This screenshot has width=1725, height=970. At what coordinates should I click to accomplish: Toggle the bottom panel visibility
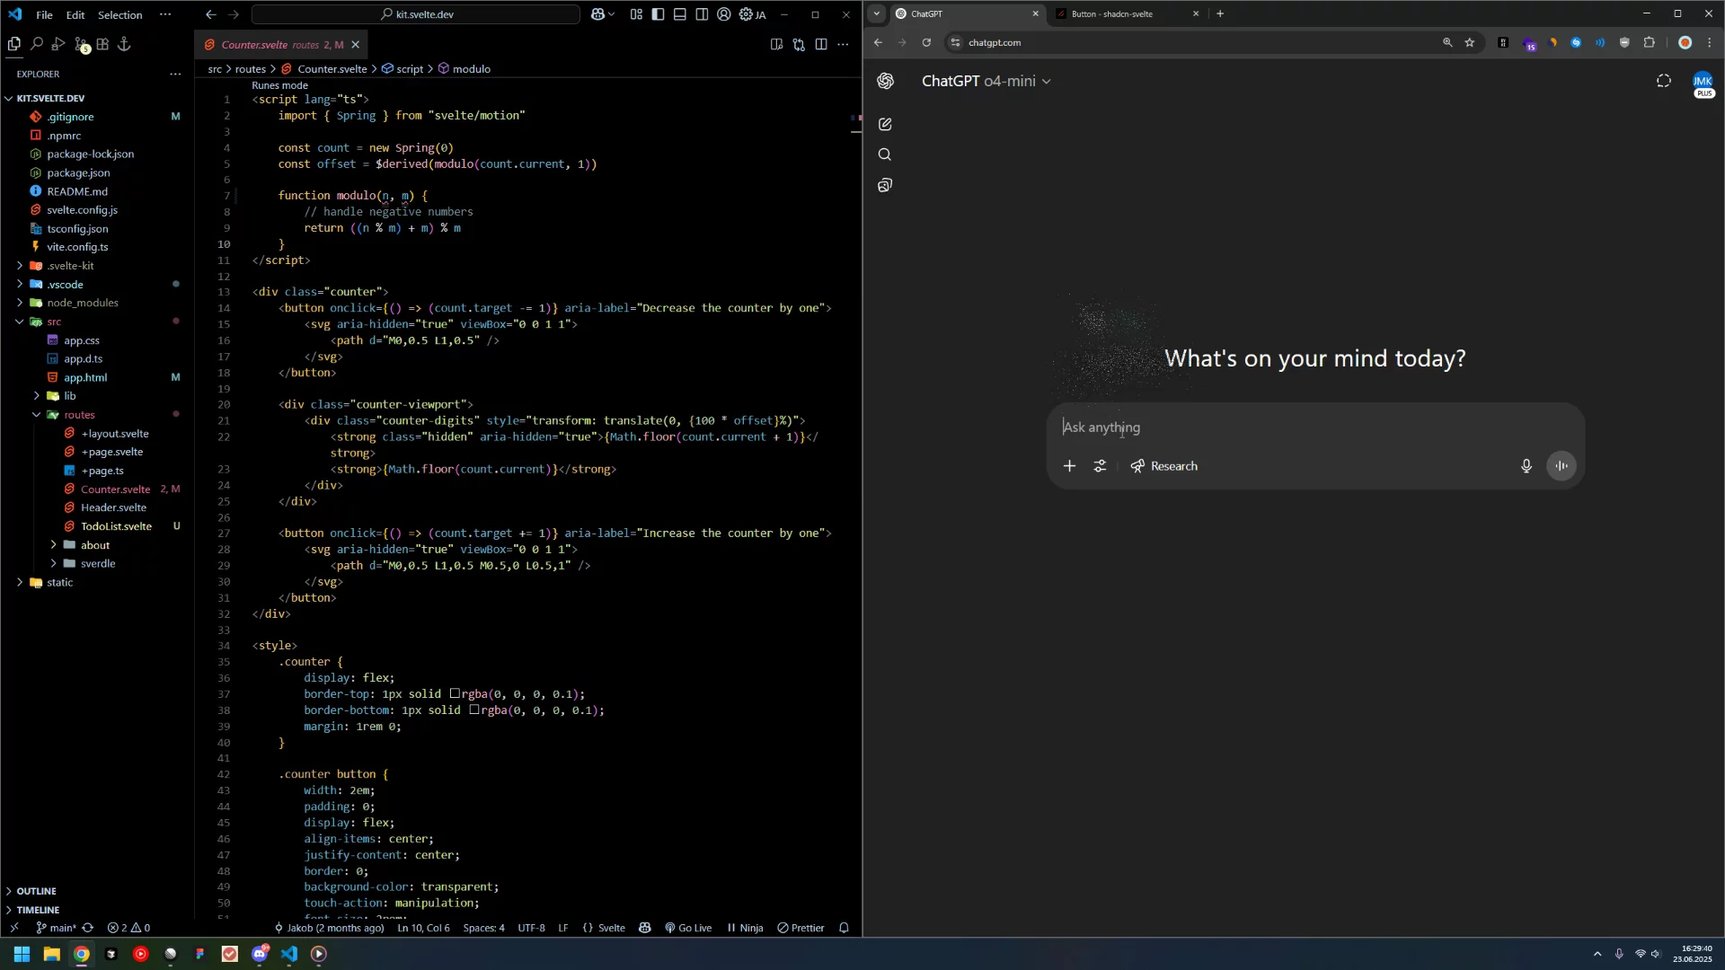(680, 14)
